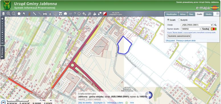Click the triangular pyramid icon

(95, 14)
